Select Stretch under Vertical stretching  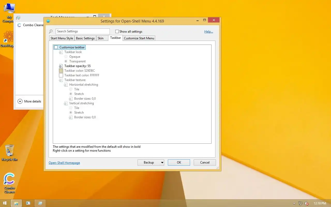71,113
